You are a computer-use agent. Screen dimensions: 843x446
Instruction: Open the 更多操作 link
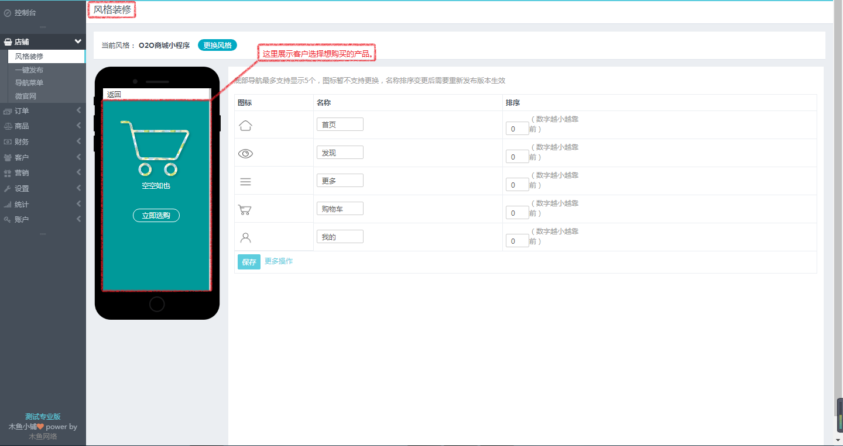click(279, 262)
